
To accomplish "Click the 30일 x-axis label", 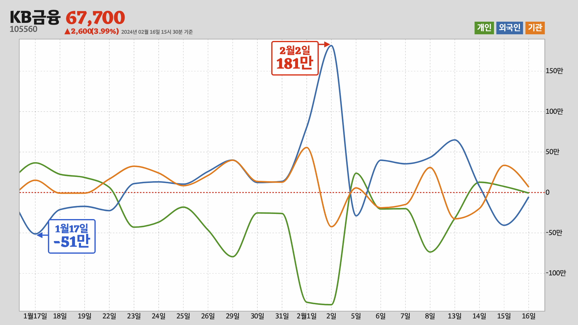I will coord(257,316).
